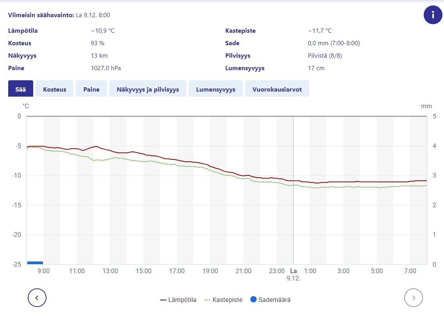Go to previous time period arrow

pos(37,298)
